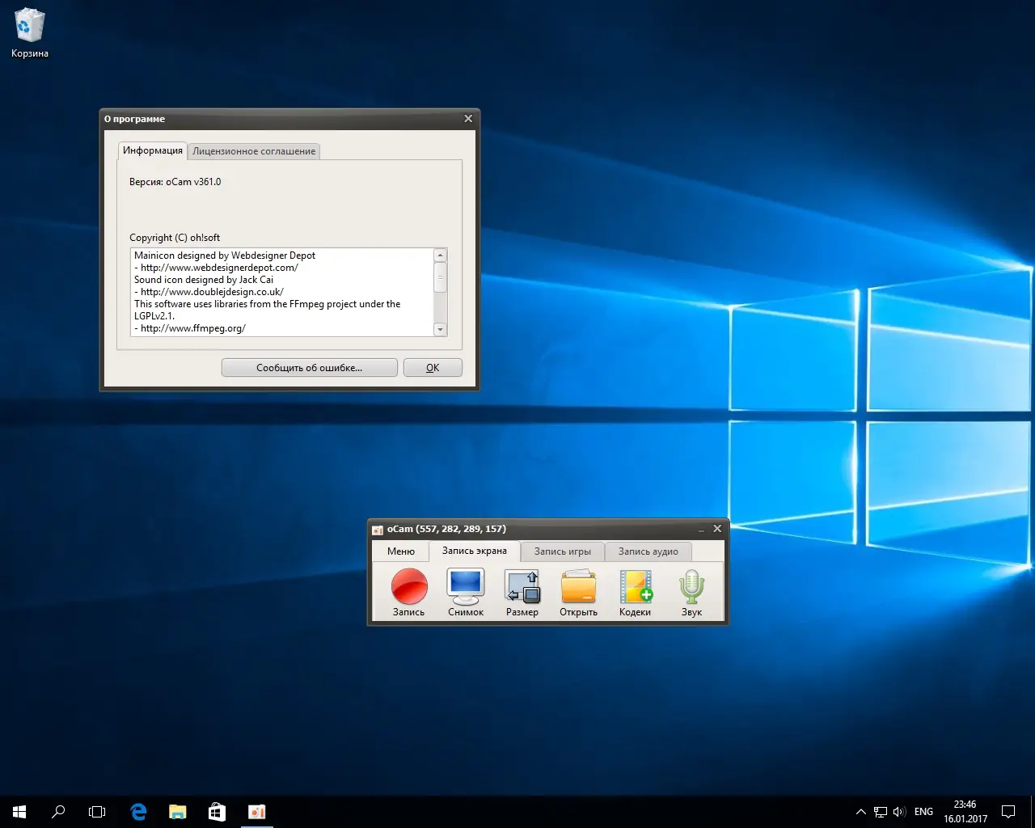Switch to the Запись игры tab

[x=563, y=551]
